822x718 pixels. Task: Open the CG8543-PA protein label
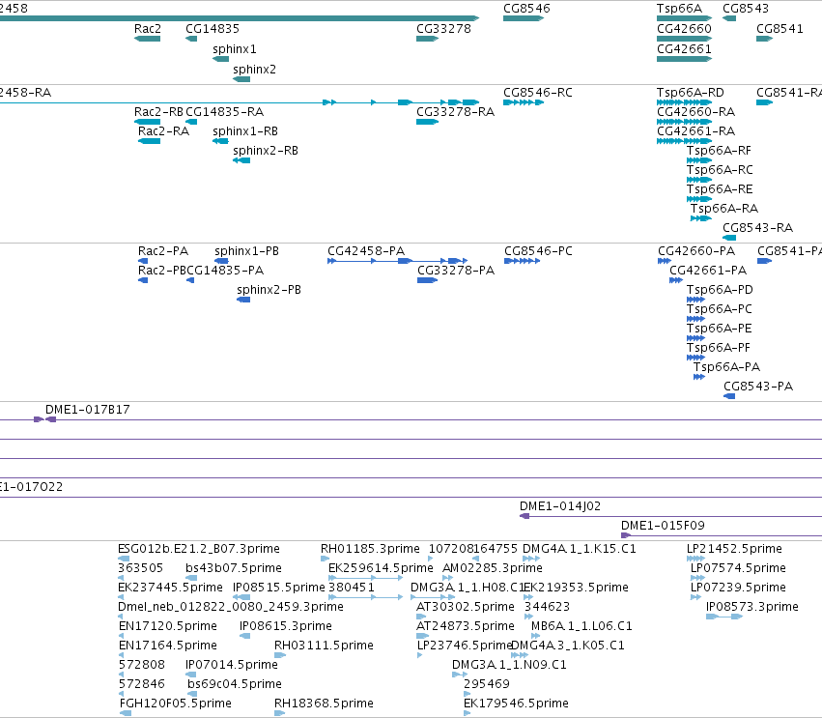(x=758, y=388)
